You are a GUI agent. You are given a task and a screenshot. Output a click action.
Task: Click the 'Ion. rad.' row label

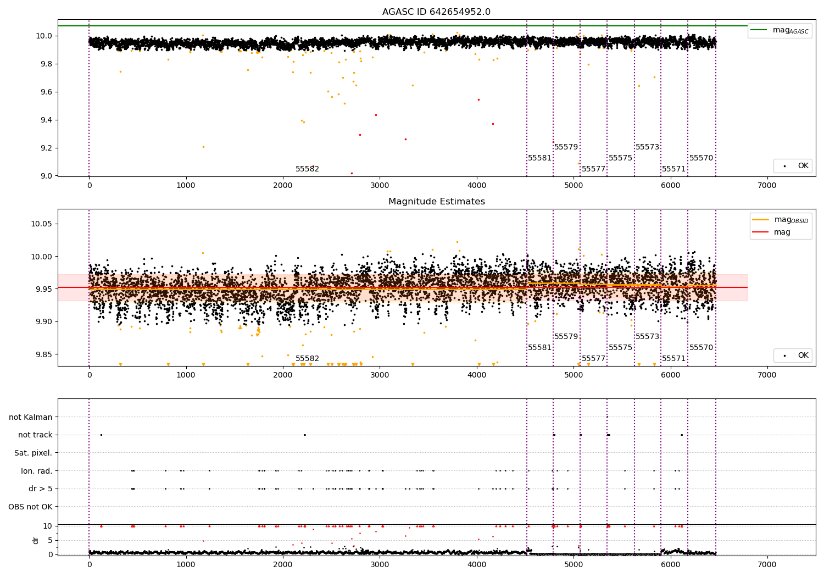point(37,471)
